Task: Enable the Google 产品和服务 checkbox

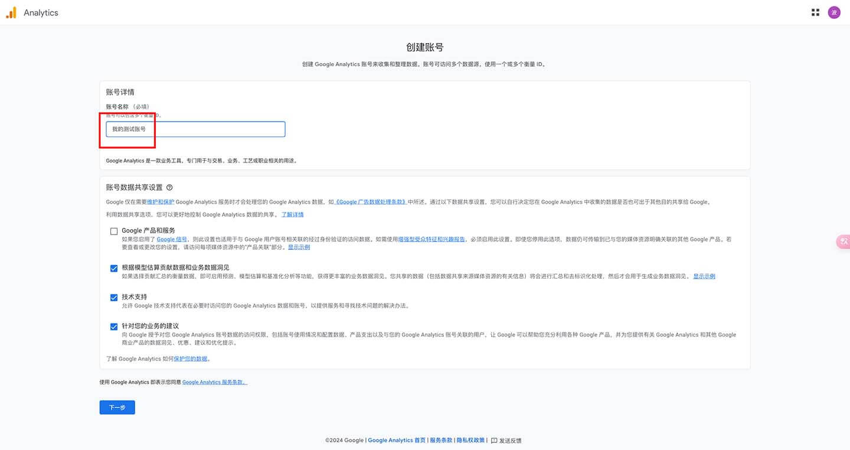Action: click(114, 231)
